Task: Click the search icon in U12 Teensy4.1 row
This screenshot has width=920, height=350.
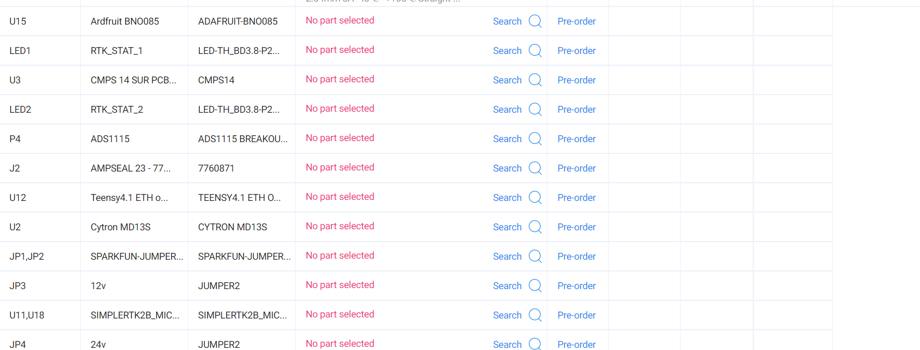Action: (535, 198)
